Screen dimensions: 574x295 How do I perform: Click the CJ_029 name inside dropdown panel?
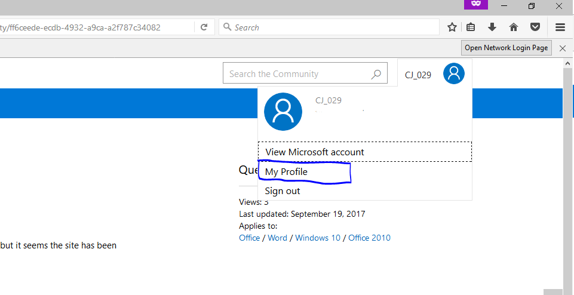point(329,100)
